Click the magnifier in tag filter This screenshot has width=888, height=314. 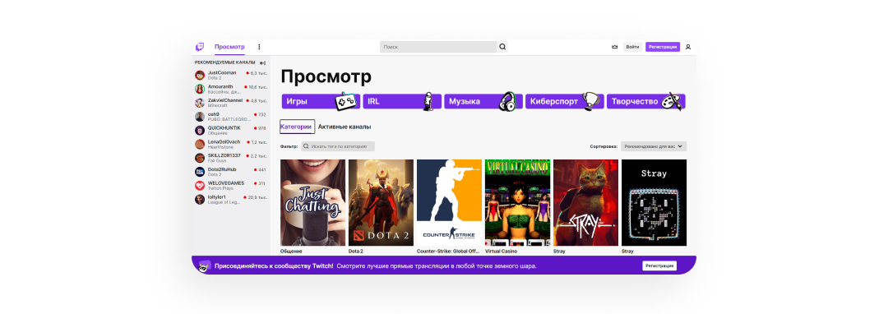click(307, 146)
